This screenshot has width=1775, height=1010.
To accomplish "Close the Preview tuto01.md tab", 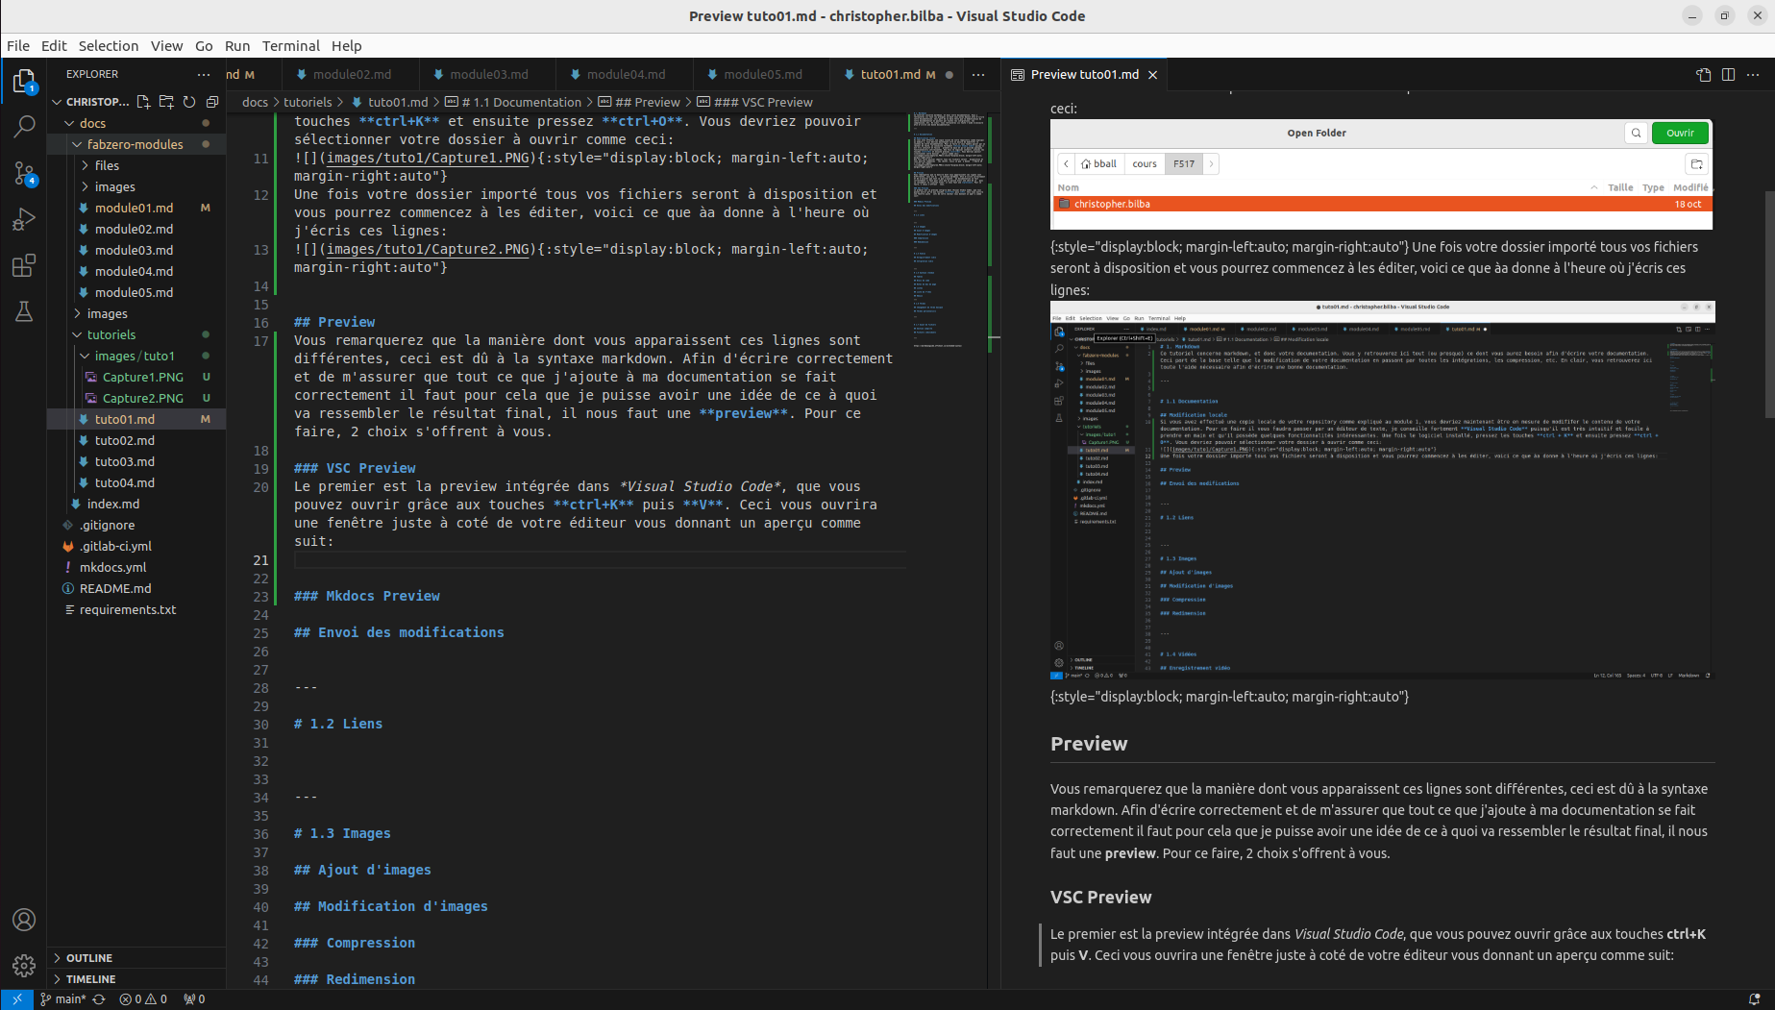I will point(1152,74).
